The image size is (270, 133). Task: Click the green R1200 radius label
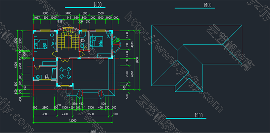point(116,41)
